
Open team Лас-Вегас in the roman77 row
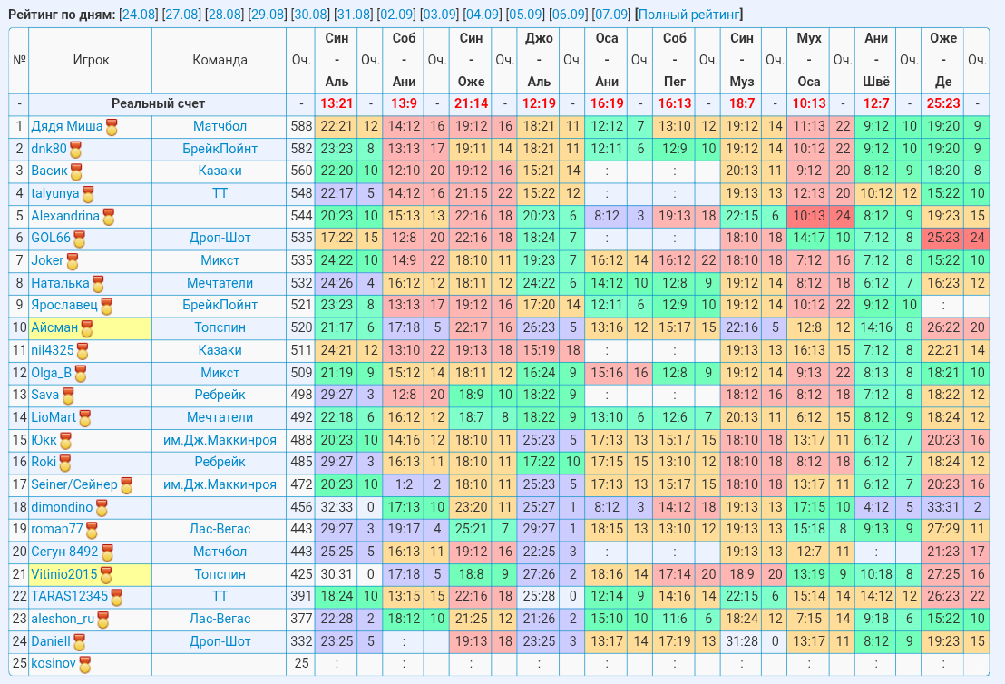220,529
